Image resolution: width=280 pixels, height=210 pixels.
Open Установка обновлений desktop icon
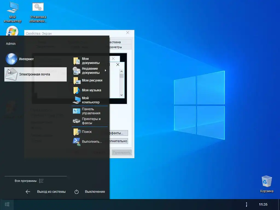[x=38, y=7]
